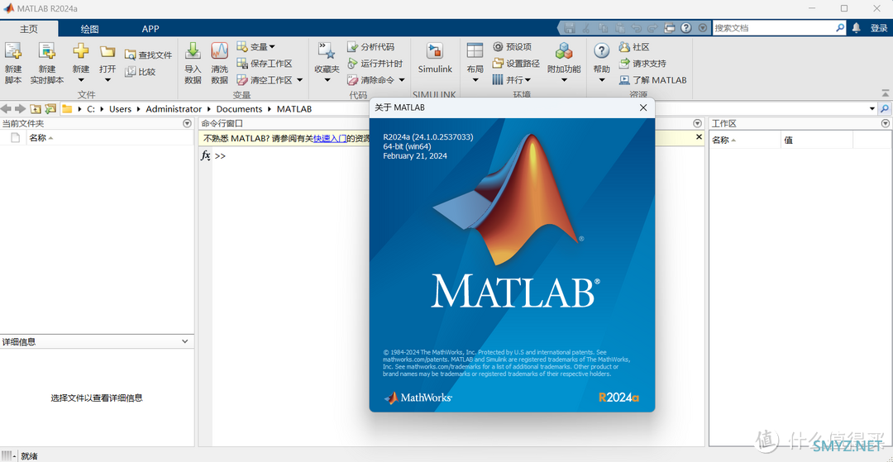This screenshot has height=462, width=893.
Task: Expand the arrow next to 清除命令
Action: (402, 80)
